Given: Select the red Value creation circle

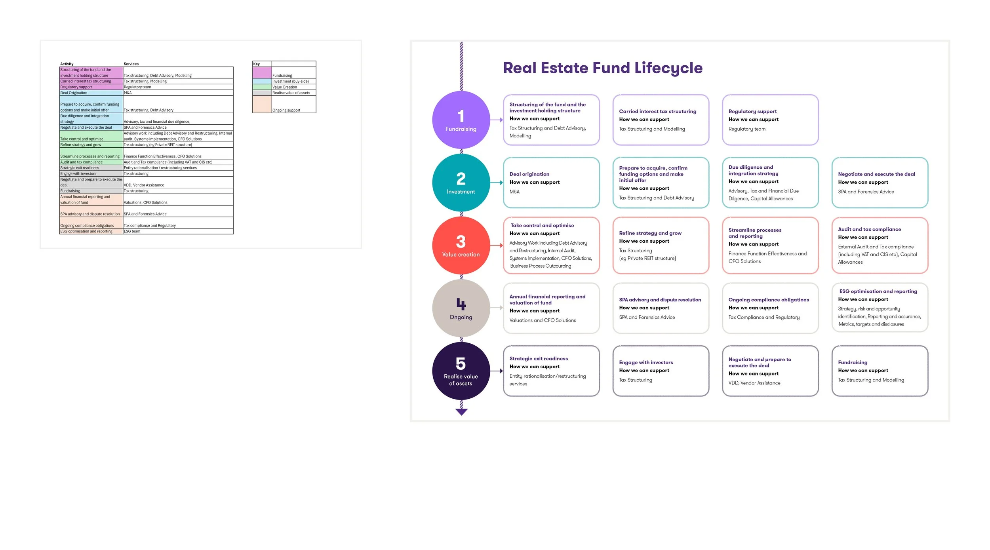Looking at the screenshot, I should coord(461,246).
